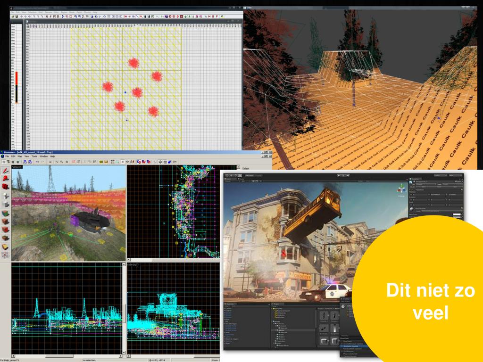483x362 pixels.
Task: Open the Selection menu in Radiant
Action: (x=33, y=12)
